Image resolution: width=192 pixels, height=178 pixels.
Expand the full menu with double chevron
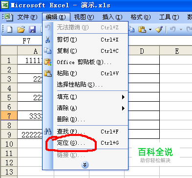pos(85,165)
